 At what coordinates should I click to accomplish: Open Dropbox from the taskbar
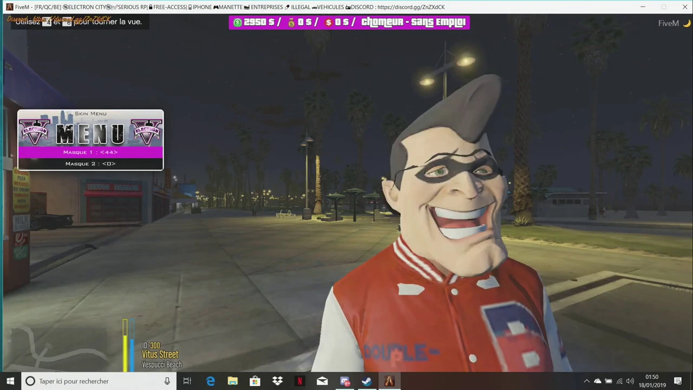[277, 381]
